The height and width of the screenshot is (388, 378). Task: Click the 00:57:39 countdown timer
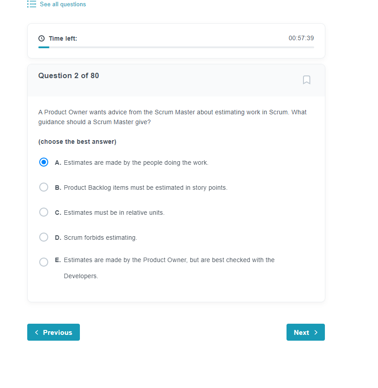point(301,38)
